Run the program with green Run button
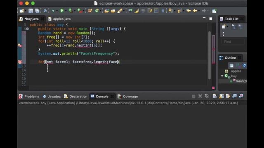 pos(62,11)
